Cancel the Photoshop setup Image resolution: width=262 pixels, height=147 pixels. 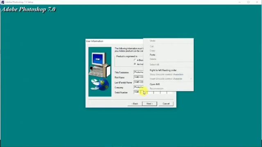coord(166,104)
